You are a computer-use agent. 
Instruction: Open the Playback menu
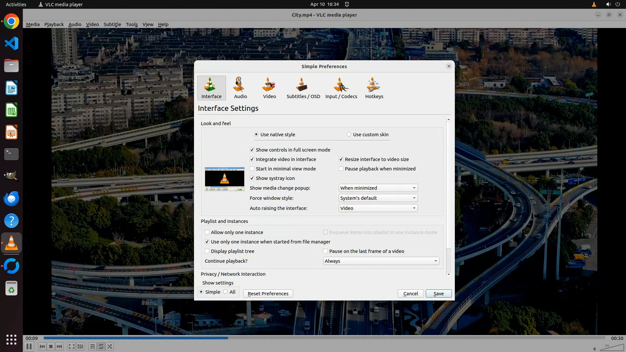[54, 24]
